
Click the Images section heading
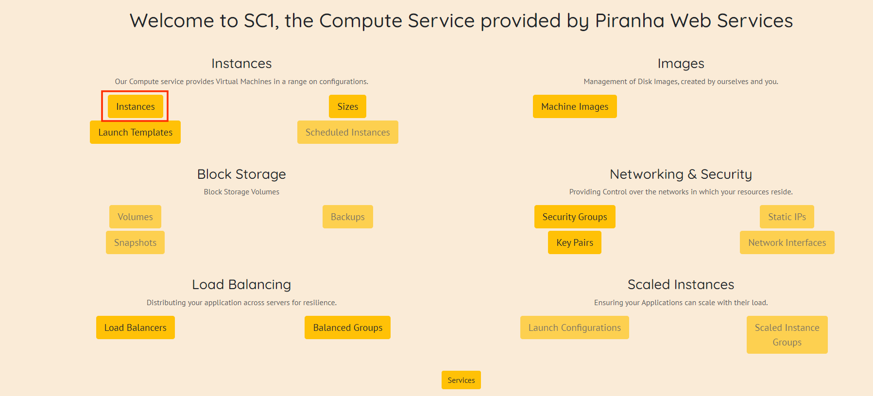(x=681, y=64)
